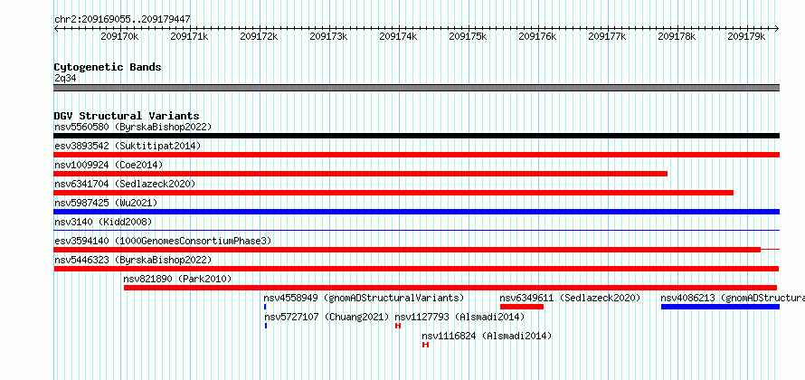Viewport: 805px width, 380px height.
Task: Click the 209172k ruler tick label
Action: (259, 36)
